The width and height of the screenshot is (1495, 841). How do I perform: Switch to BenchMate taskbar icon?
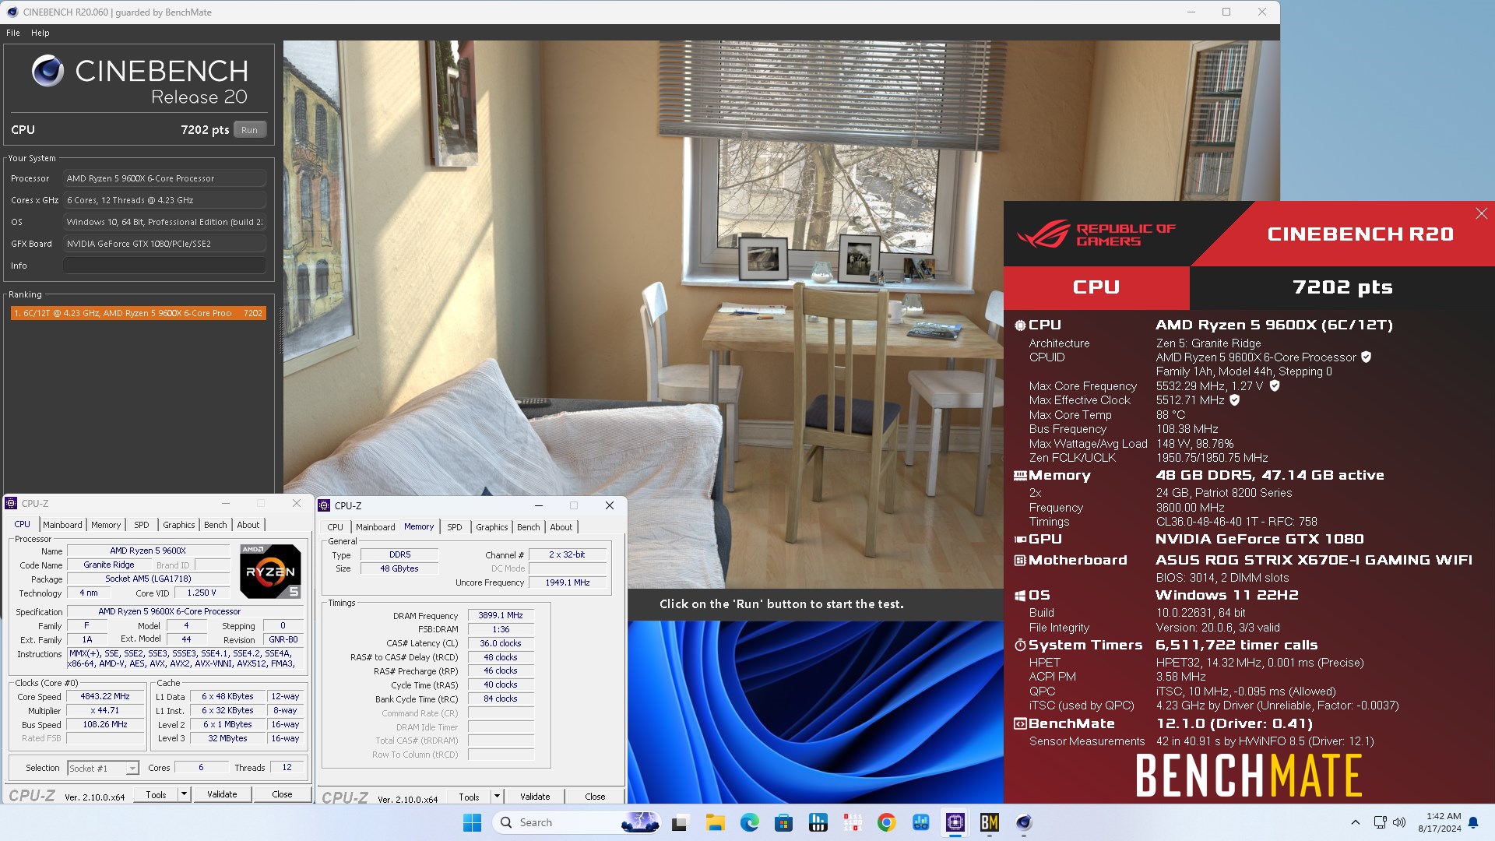989,822
